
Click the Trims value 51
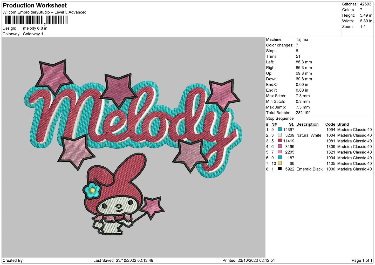(x=298, y=56)
